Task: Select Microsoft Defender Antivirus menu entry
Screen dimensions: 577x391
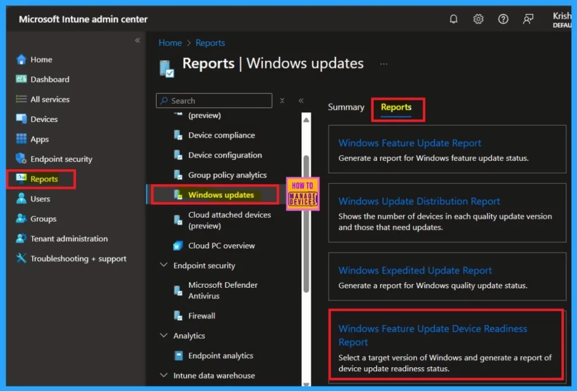Action: [223, 291]
